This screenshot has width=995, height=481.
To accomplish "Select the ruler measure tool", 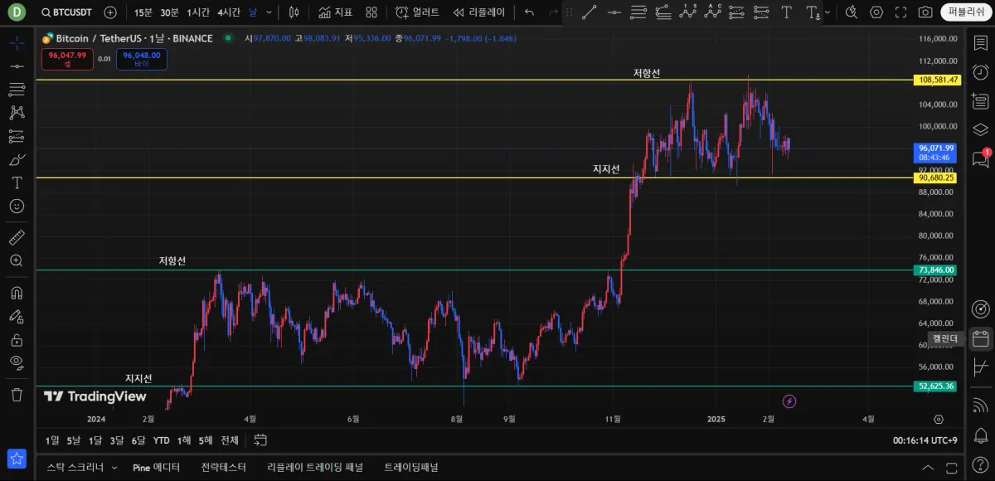I will click(x=17, y=238).
